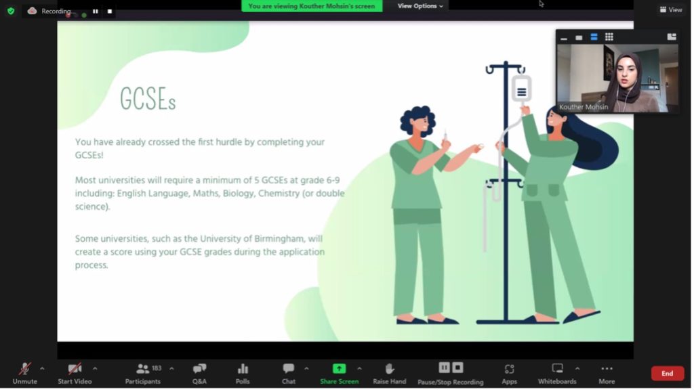Screen dimensions: 694x390
Task: Switch thumbnail panel to grid view
Action: click(x=609, y=37)
